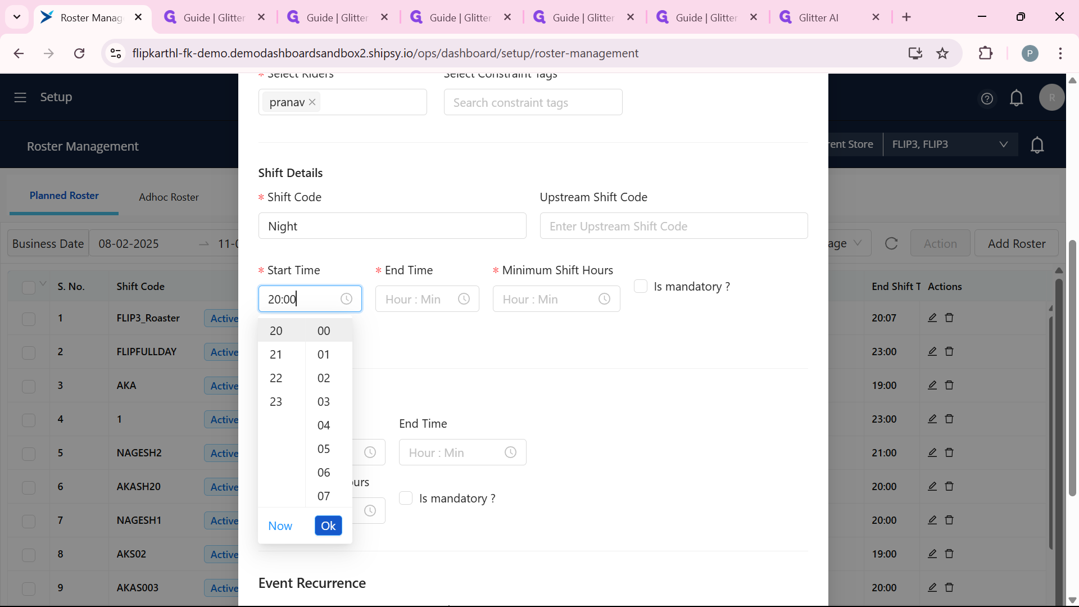Select minute 05 in time picker
1079x607 pixels.
coord(324,449)
